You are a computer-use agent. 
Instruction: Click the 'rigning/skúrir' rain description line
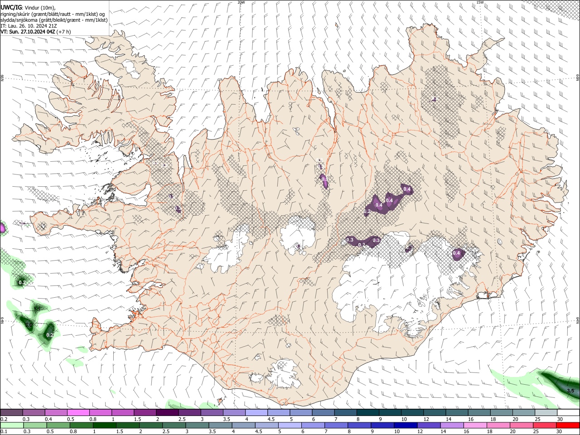point(53,14)
